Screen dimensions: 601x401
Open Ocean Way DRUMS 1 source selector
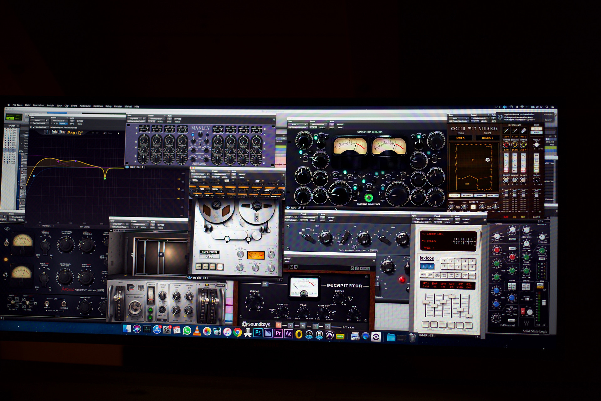coord(487,138)
